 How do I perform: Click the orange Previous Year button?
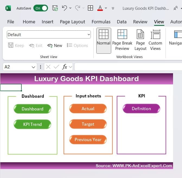click(88, 139)
